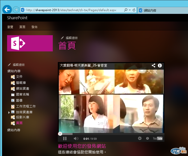Click the browser forward arrow button
Image resolution: width=188 pixels, height=156 pixels.
pyautogui.click(x=16, y=10)
